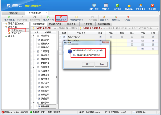Cancel deletion with 否(N) button

coord(102,64)
